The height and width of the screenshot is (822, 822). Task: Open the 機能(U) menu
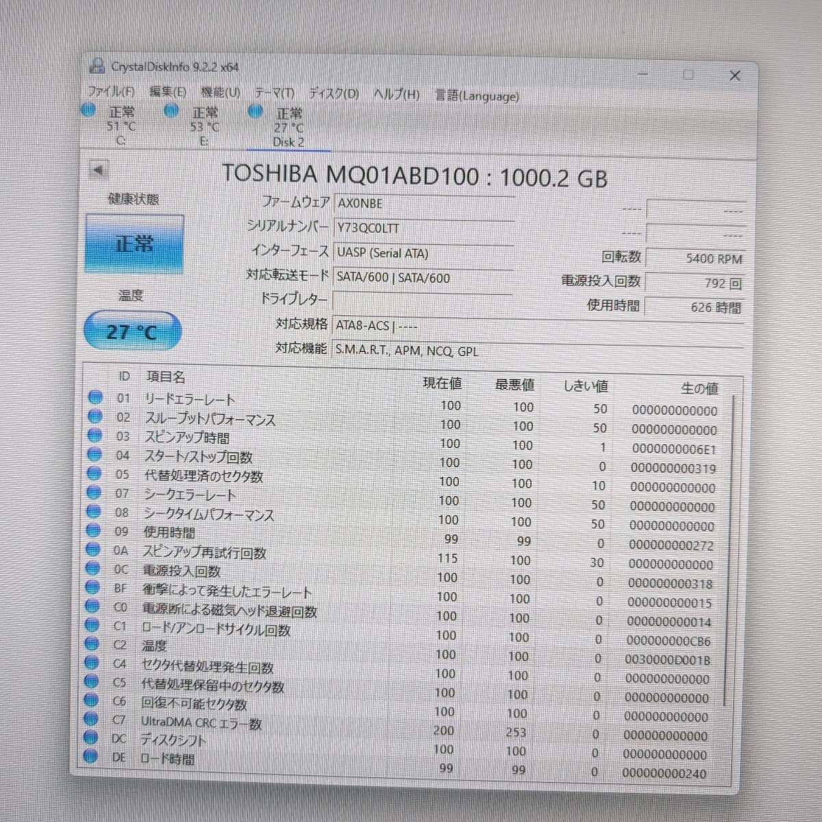(220, 92)
